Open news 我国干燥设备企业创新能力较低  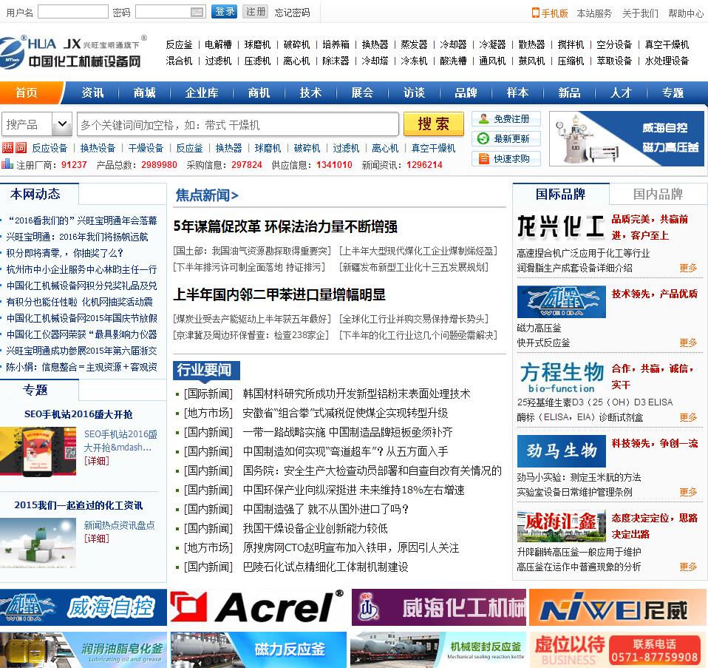click(315, 528)
